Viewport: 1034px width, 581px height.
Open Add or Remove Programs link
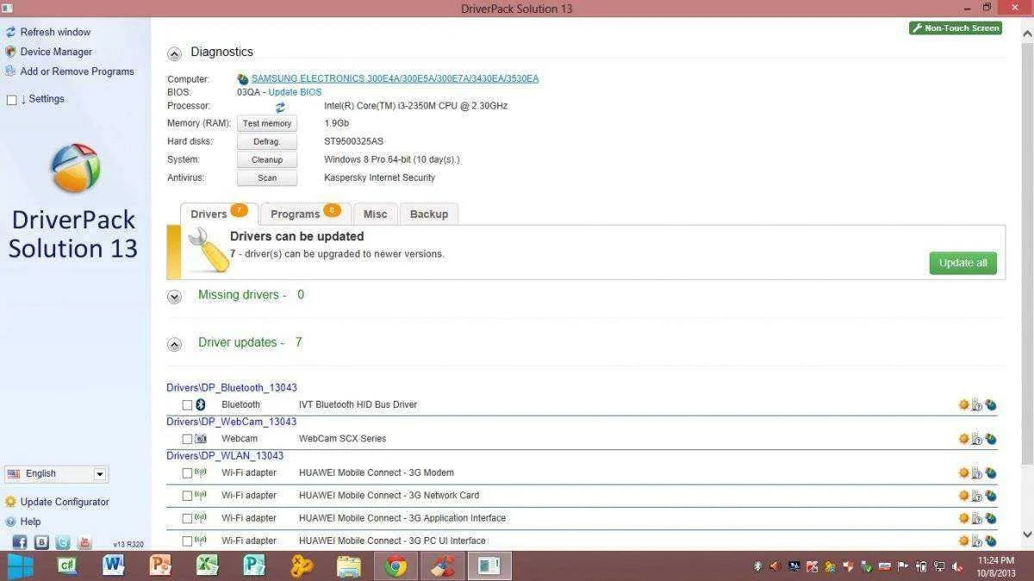point(77,72)
